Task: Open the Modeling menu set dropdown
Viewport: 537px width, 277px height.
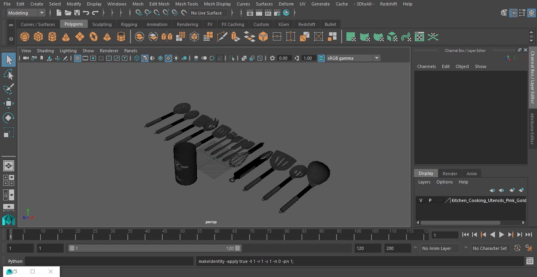Action: (26, 13)
